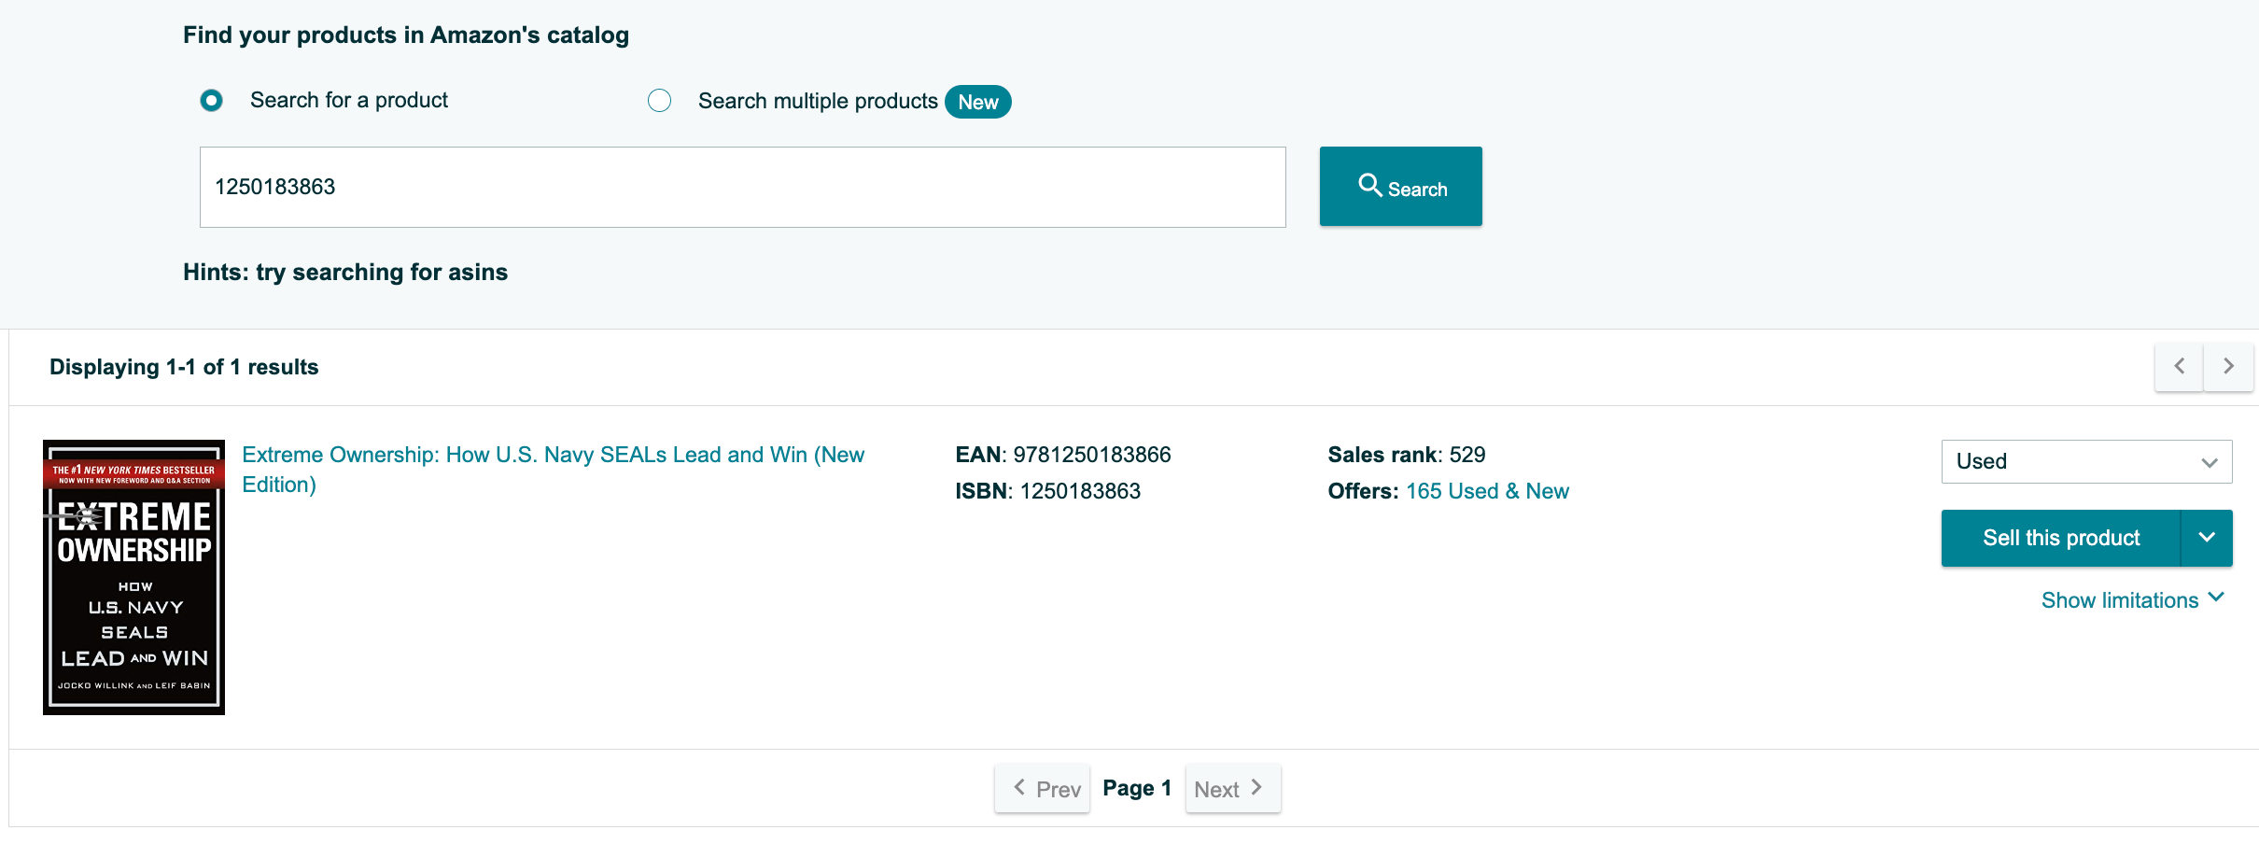Open the Extreme Ownership title link
The width and height of the screenshot is (2259, 844).
pos(553,470)
